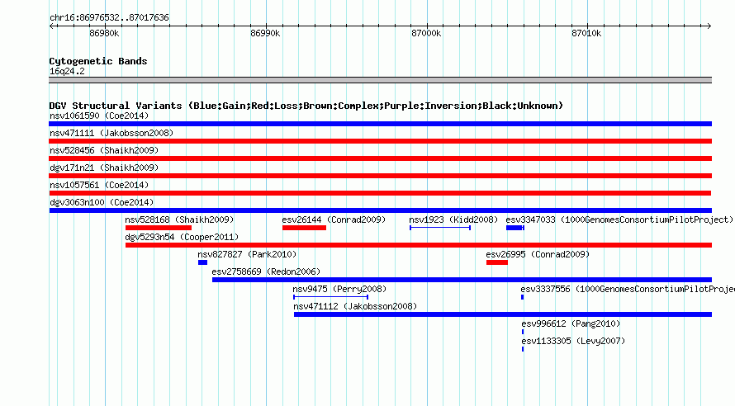Select the blue gain bar under nsv1061590
Screen dimensions: 735x406
[x=380, y=124]
